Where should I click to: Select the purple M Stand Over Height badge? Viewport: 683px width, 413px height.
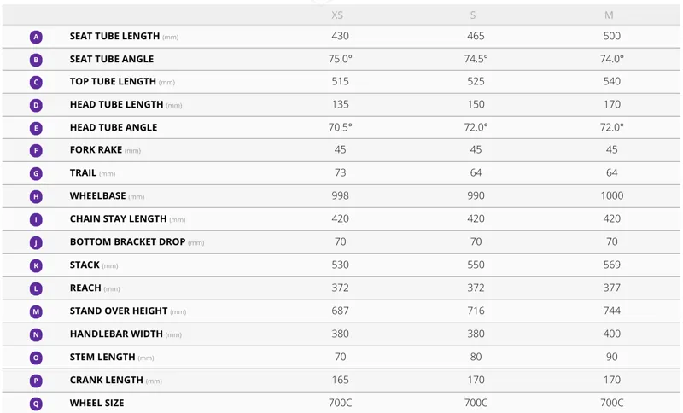click(36, 311)
